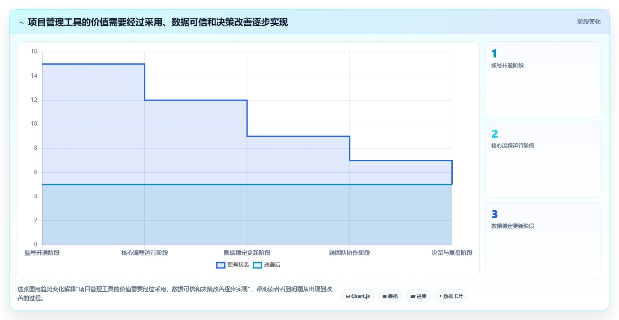
Task: Click y-axis value 2
Action: click(36, 220)
